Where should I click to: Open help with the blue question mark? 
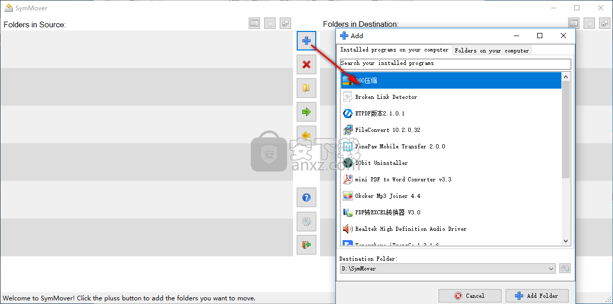[x=306, y=197]
